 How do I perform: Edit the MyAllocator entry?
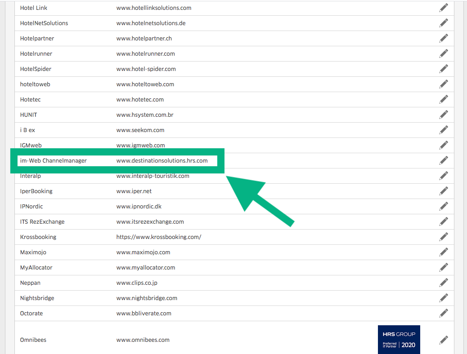tap(444, 267)
